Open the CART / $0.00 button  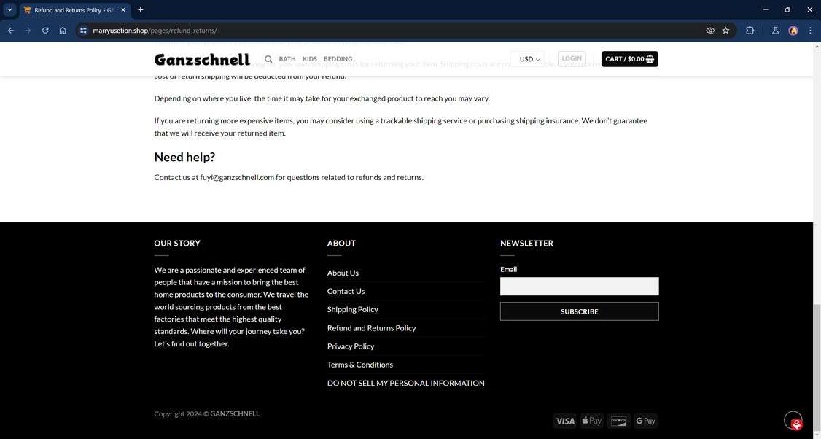[x=629, y=59]
